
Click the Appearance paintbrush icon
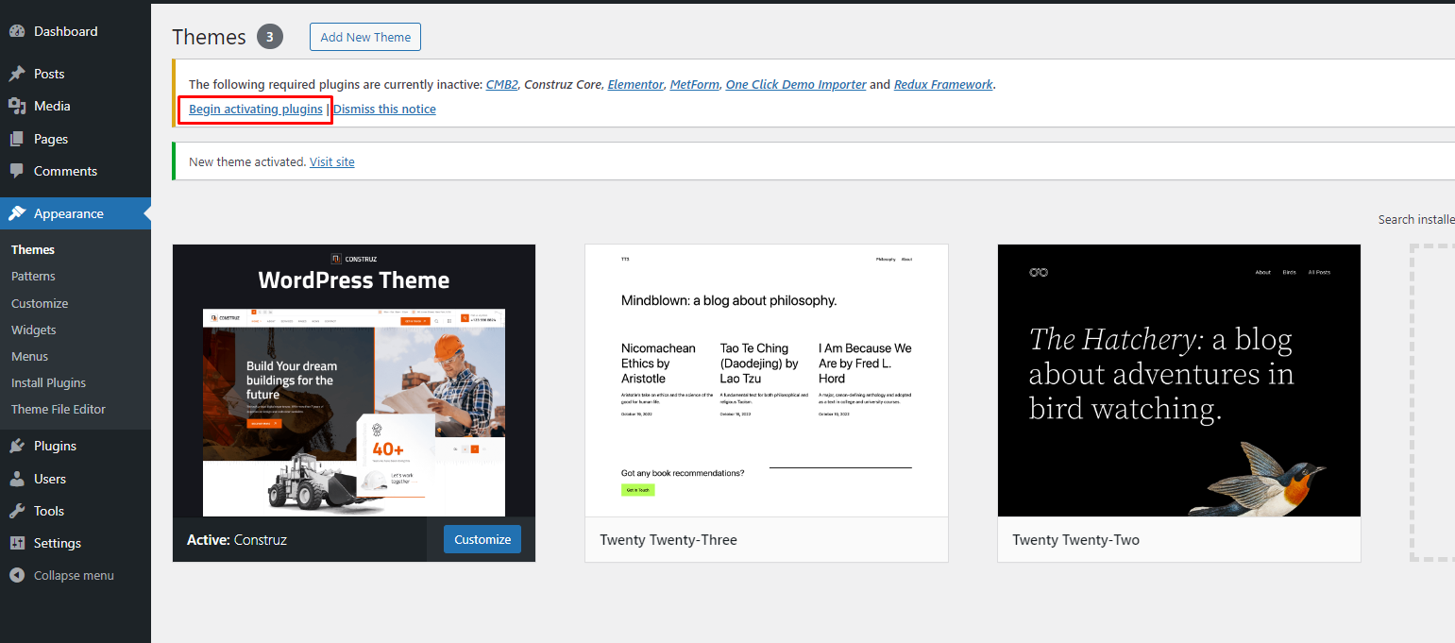click(17, 213)
